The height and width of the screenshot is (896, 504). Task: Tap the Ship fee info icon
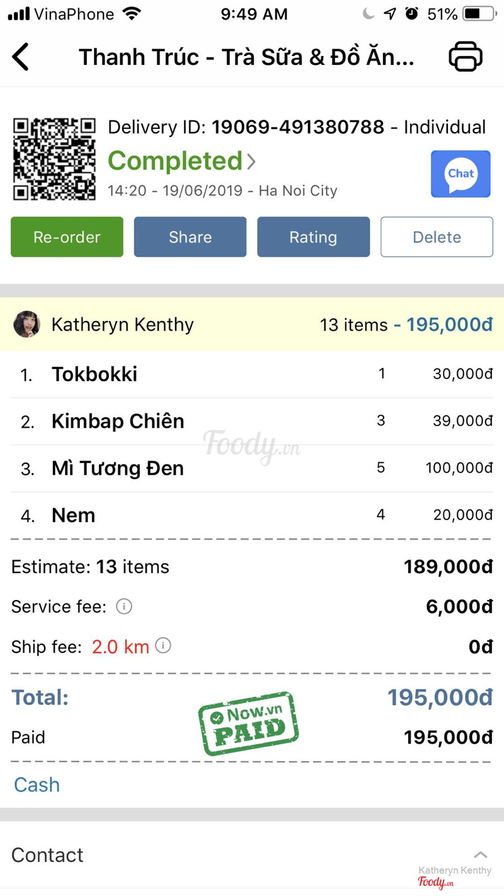pos(163,645)
